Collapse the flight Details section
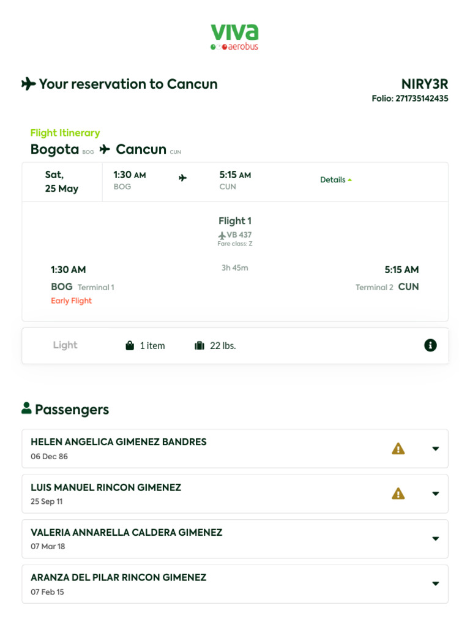The image size is (470, 627). click(x=336, y=180)
